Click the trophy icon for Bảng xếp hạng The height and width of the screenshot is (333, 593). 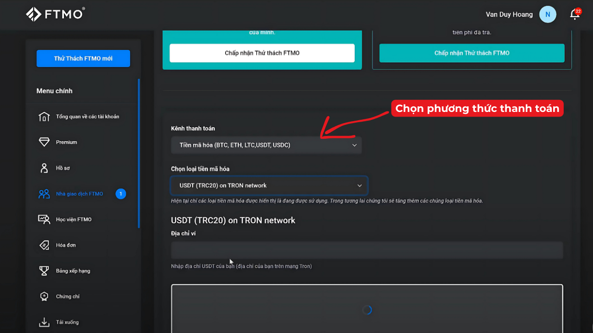pyautogui.click(x=44, y=271)
